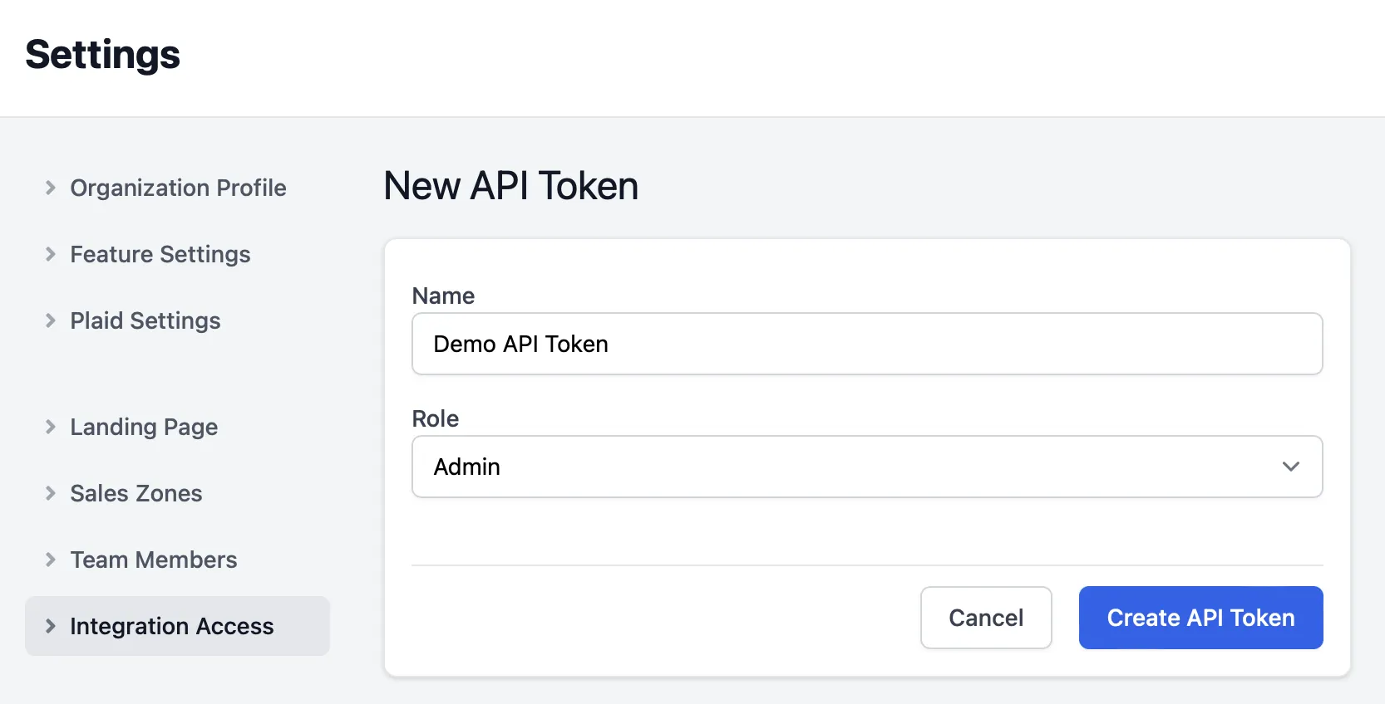This screenshot has height=704, width=1385.
Task: Expand the Plaid Settings chevron
Action: [51, 320]
